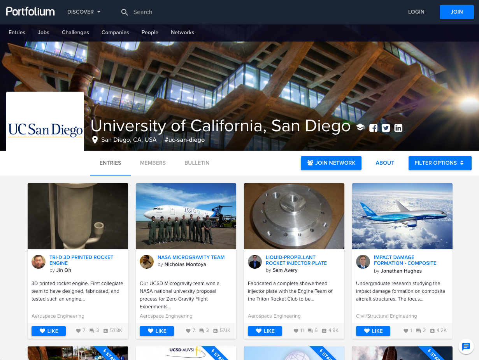This screenshot has width=479, height=360.
Task: Open Networks in the navigation bar
Action: coord(182,33)
